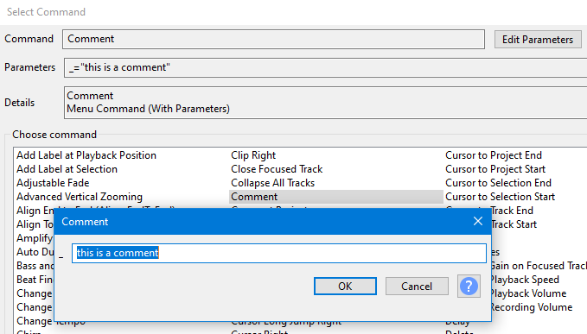The height and width of the screenshot is (334, 587).
Task: Select the Clip Right command
Action: point(253,155)
